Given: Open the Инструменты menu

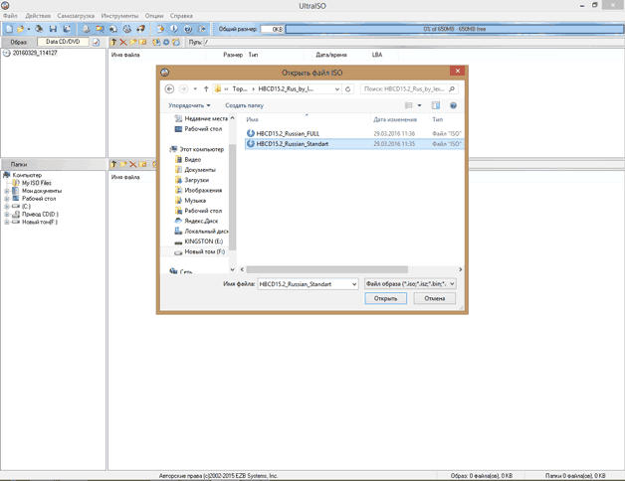Looking at the screenshot, I should 119,16.
